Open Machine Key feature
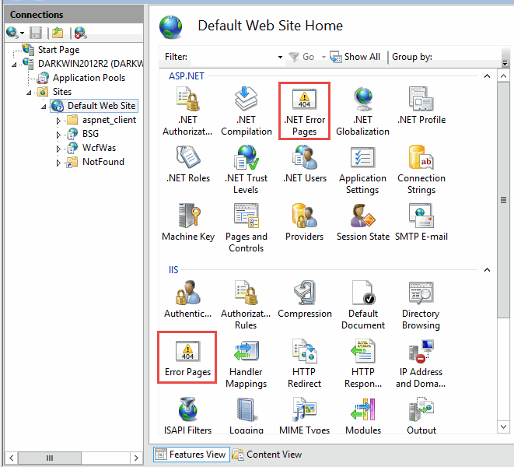The image size is (514, 467). click(x=188, y=222)
